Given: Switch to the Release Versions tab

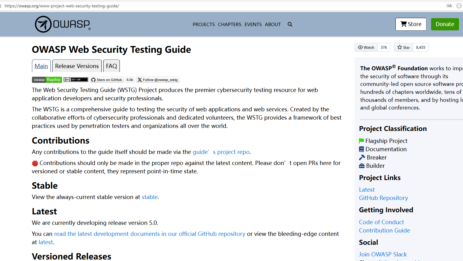Looking at the screenshot, I should (x=77, y=66).
